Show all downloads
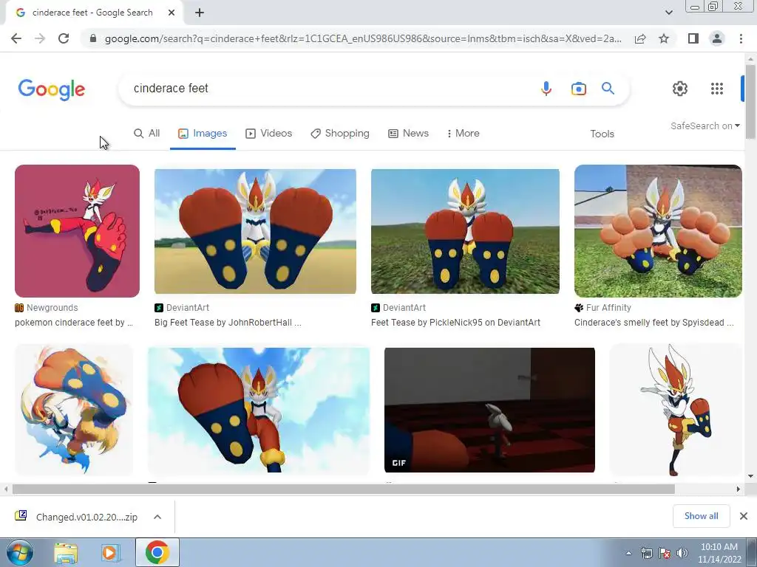 tap(701, 516)
